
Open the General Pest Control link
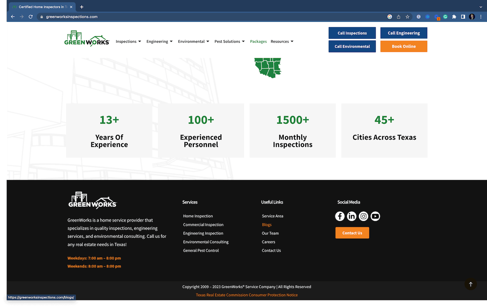(x=201, y=251)
